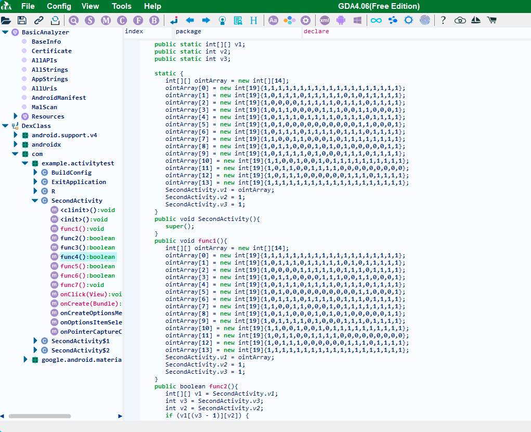The image size is (531, 432).
Task: Click the purple S toolbar icon
Action: pyautogui.click(x=90, y=20)
